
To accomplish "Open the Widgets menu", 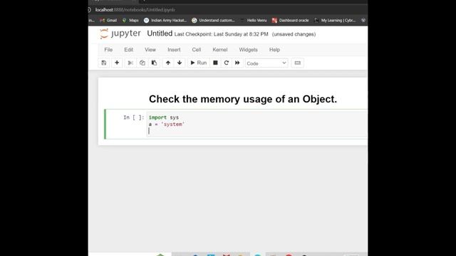I will [x=249, y=50].
